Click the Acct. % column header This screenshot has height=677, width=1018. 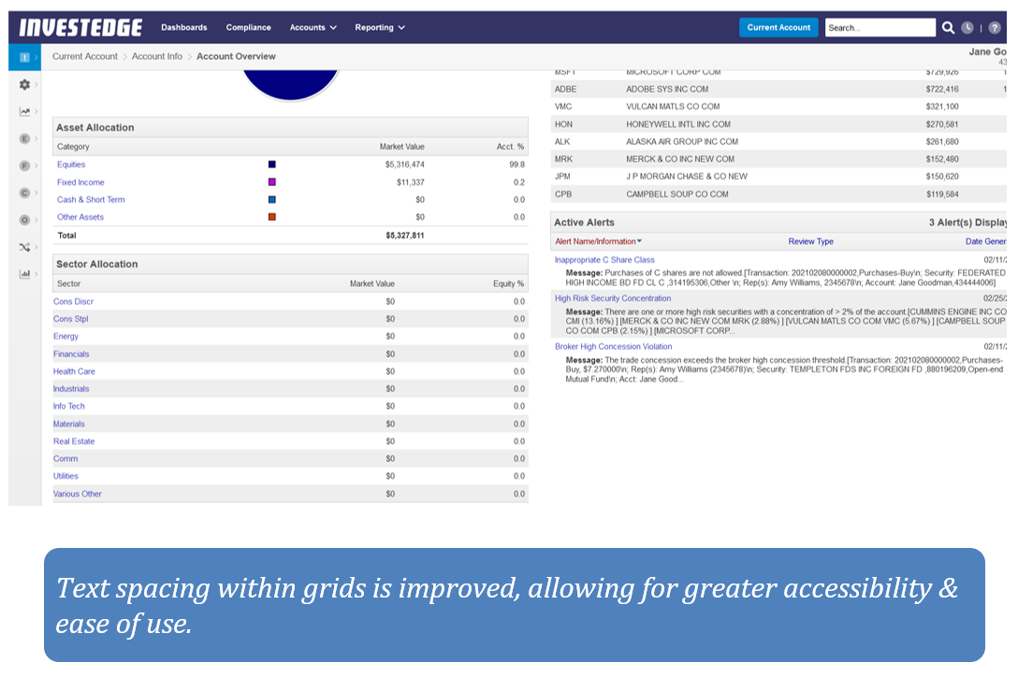pyautogui.click(x=510, y=147)
